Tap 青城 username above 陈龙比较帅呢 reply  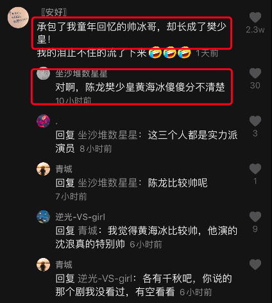pos(64,169)
